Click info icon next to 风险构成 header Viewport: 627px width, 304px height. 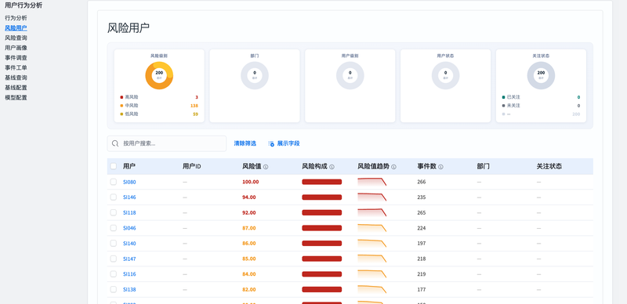[332, 167]
